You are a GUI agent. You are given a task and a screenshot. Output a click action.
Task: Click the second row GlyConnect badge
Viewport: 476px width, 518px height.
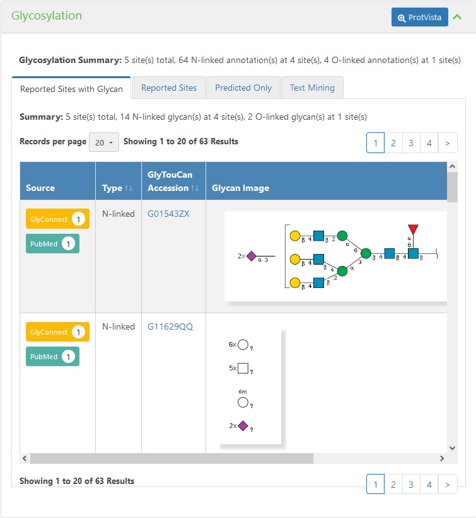[57, 331]
